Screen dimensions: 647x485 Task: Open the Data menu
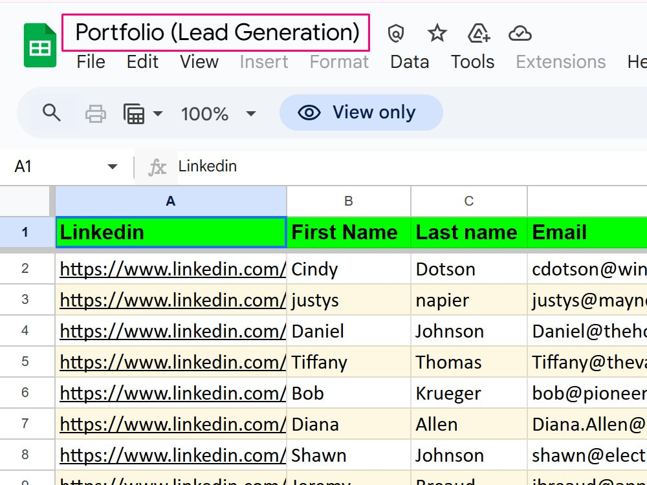[x=410, y=62]
